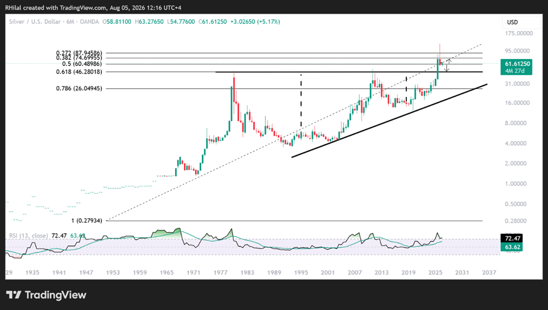
Task: Click the 1935 time axis label
Action: pos(32,273)
